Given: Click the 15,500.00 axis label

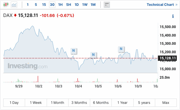Looking at the screenshot, I should [x=168, y=27].
